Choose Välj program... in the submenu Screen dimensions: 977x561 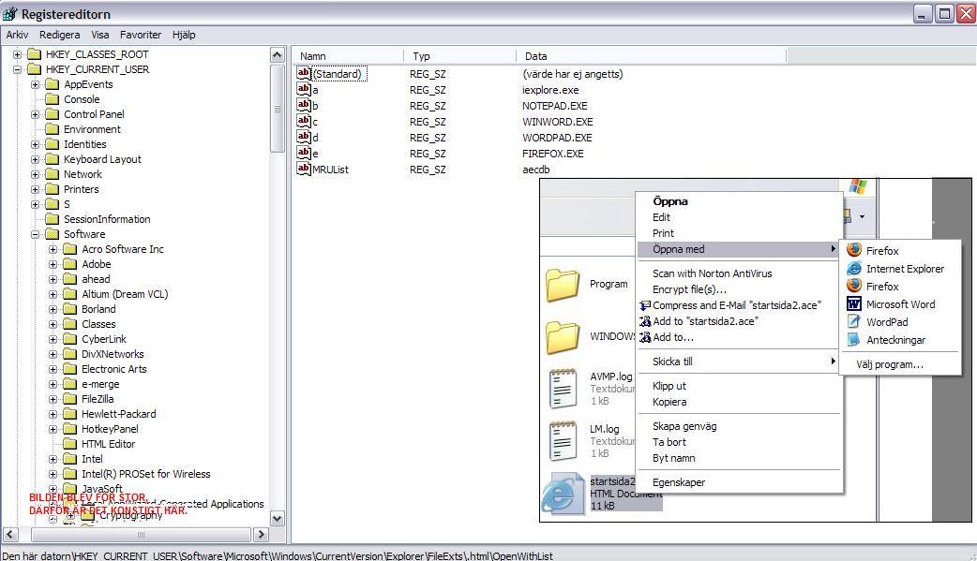pyautogui.click(x=890, y=364)
